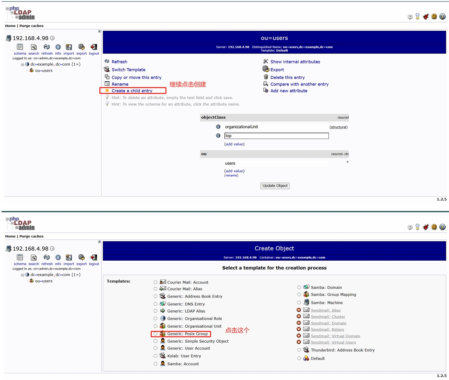
Task: Click the star icon beside Create a child entry
Action: point(107,90)
